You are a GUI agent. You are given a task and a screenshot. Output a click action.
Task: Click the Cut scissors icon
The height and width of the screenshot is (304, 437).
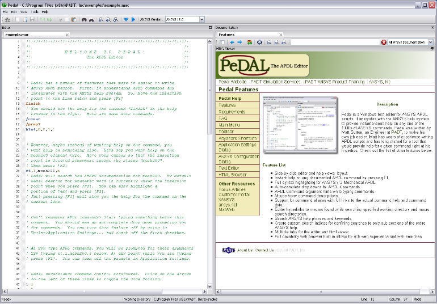(60, 19)
